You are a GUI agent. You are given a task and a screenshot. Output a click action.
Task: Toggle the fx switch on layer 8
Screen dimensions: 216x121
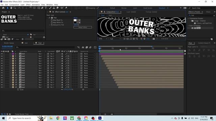[x=68, y=70]
